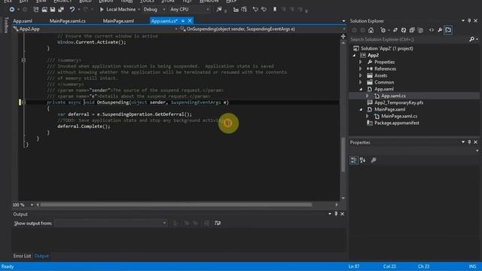482x271 pixels.
Task: Toggle auto-hide pin on the Output panel
Action: tap(336, 214)
